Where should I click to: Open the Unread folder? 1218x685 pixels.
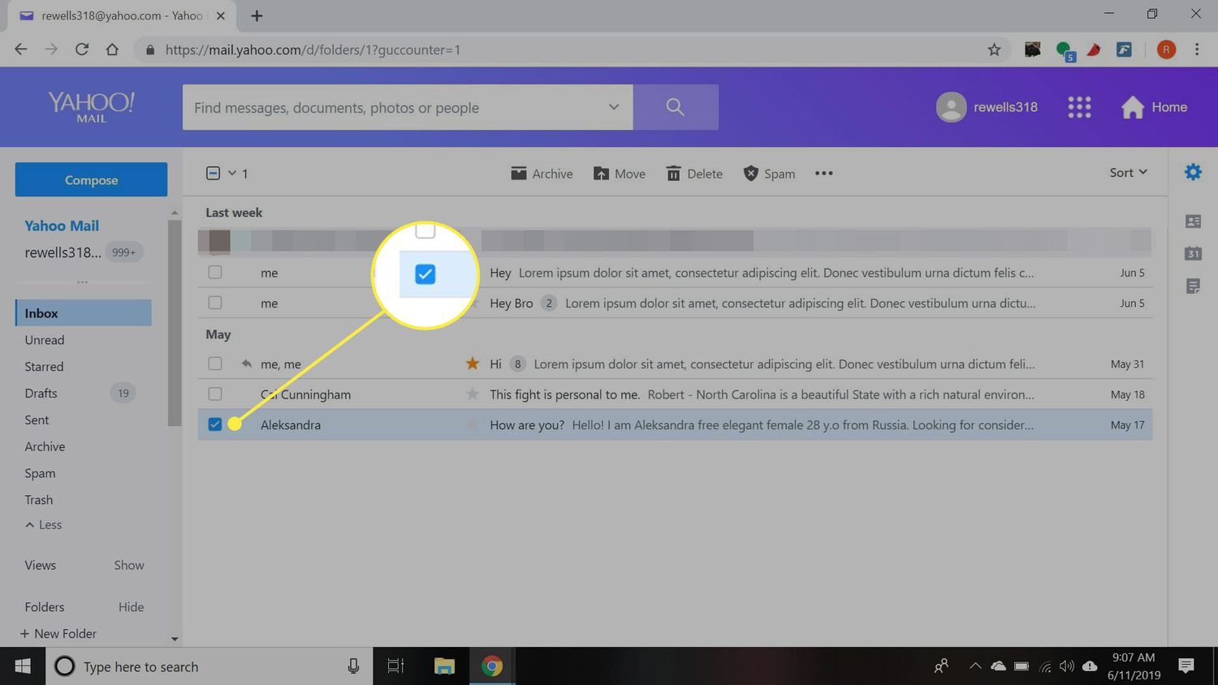tap(45, 340)
